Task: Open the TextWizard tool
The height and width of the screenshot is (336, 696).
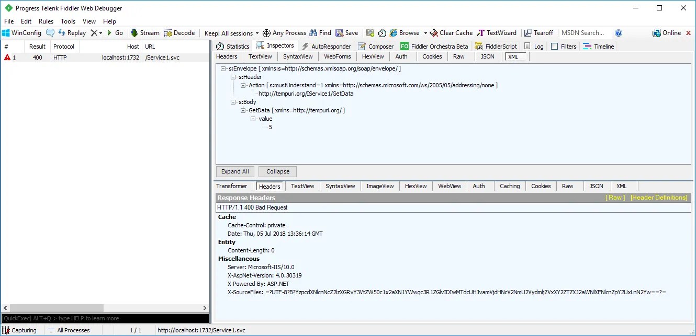Action: (x=496, y=33)
